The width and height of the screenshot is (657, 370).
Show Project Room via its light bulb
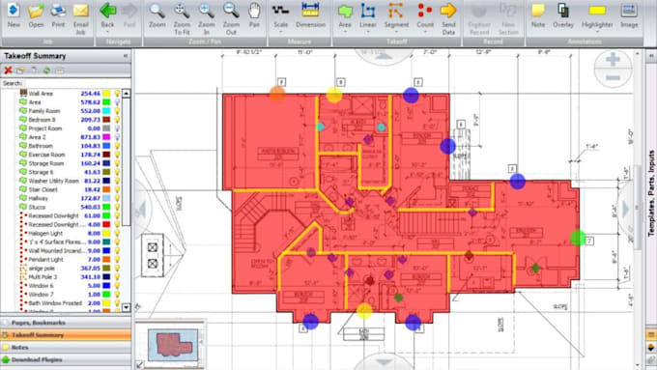point(117,128)
